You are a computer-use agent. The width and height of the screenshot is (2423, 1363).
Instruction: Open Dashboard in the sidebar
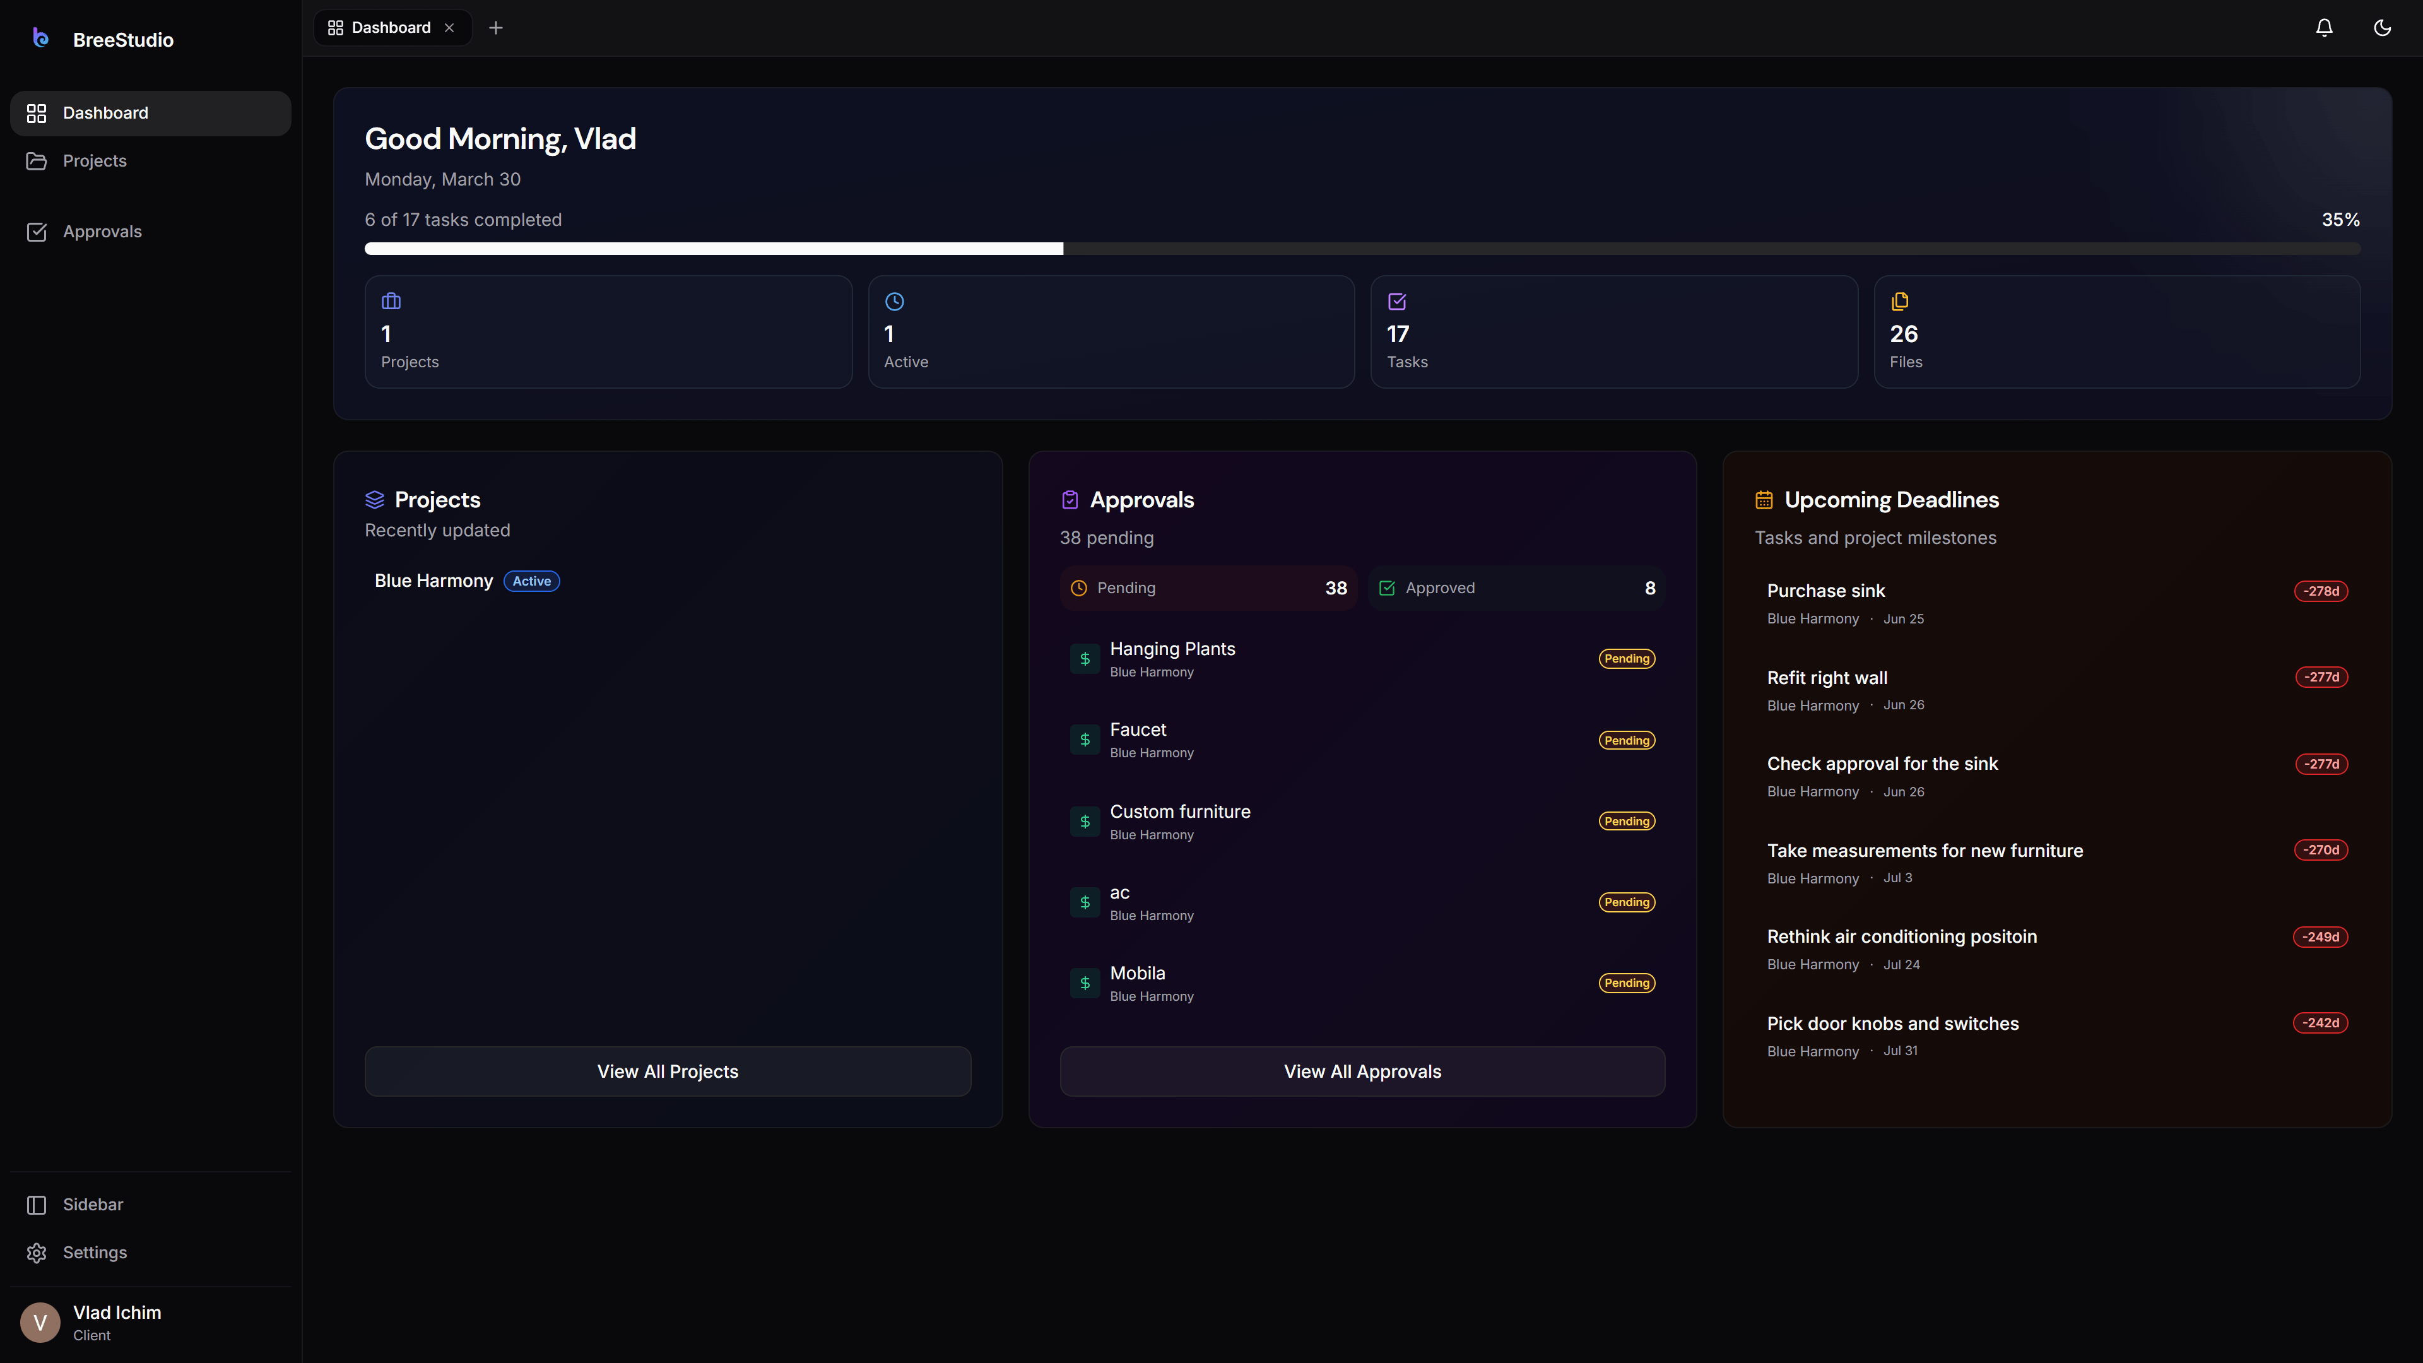click(151, 113)
